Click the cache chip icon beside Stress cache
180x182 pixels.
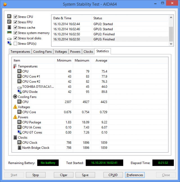pyautogui.click(x=9, y=27)
